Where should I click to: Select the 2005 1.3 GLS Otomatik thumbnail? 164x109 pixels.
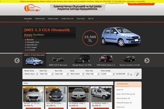tap(34, 60)
